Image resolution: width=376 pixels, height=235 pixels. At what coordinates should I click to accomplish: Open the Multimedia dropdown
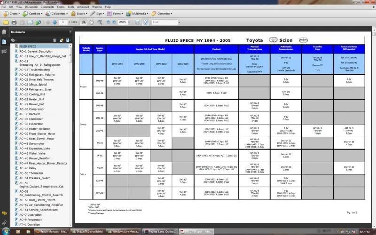(x=137, y=14)
